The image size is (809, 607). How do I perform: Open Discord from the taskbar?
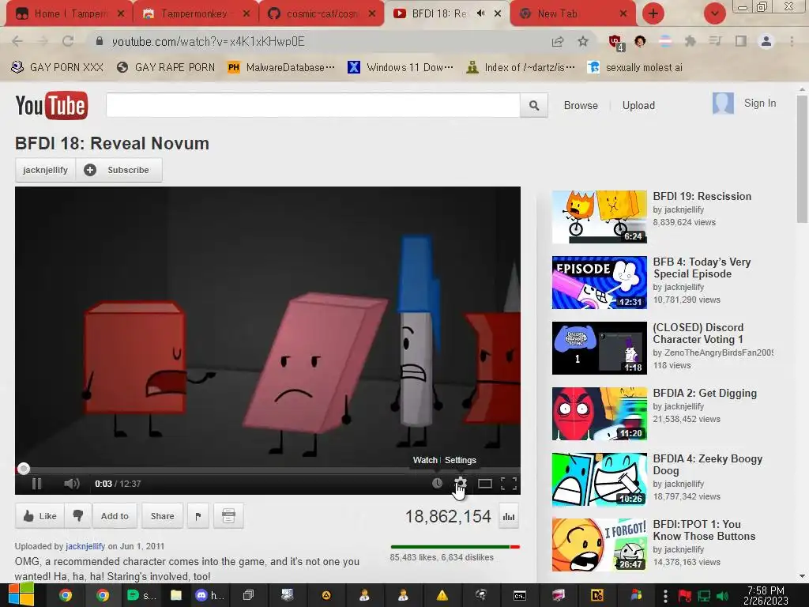pyautogui.click(x=209, y=596)
